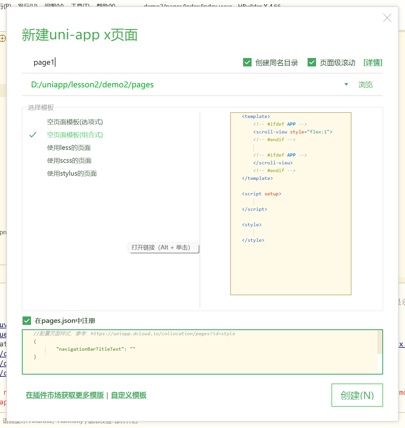Click 在插件市场获取更多模版 link
This screenshot has height=428, width=405.
coord(64,395)
